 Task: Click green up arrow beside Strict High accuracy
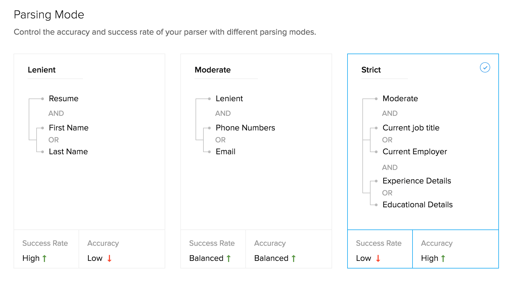pos(443,258)
